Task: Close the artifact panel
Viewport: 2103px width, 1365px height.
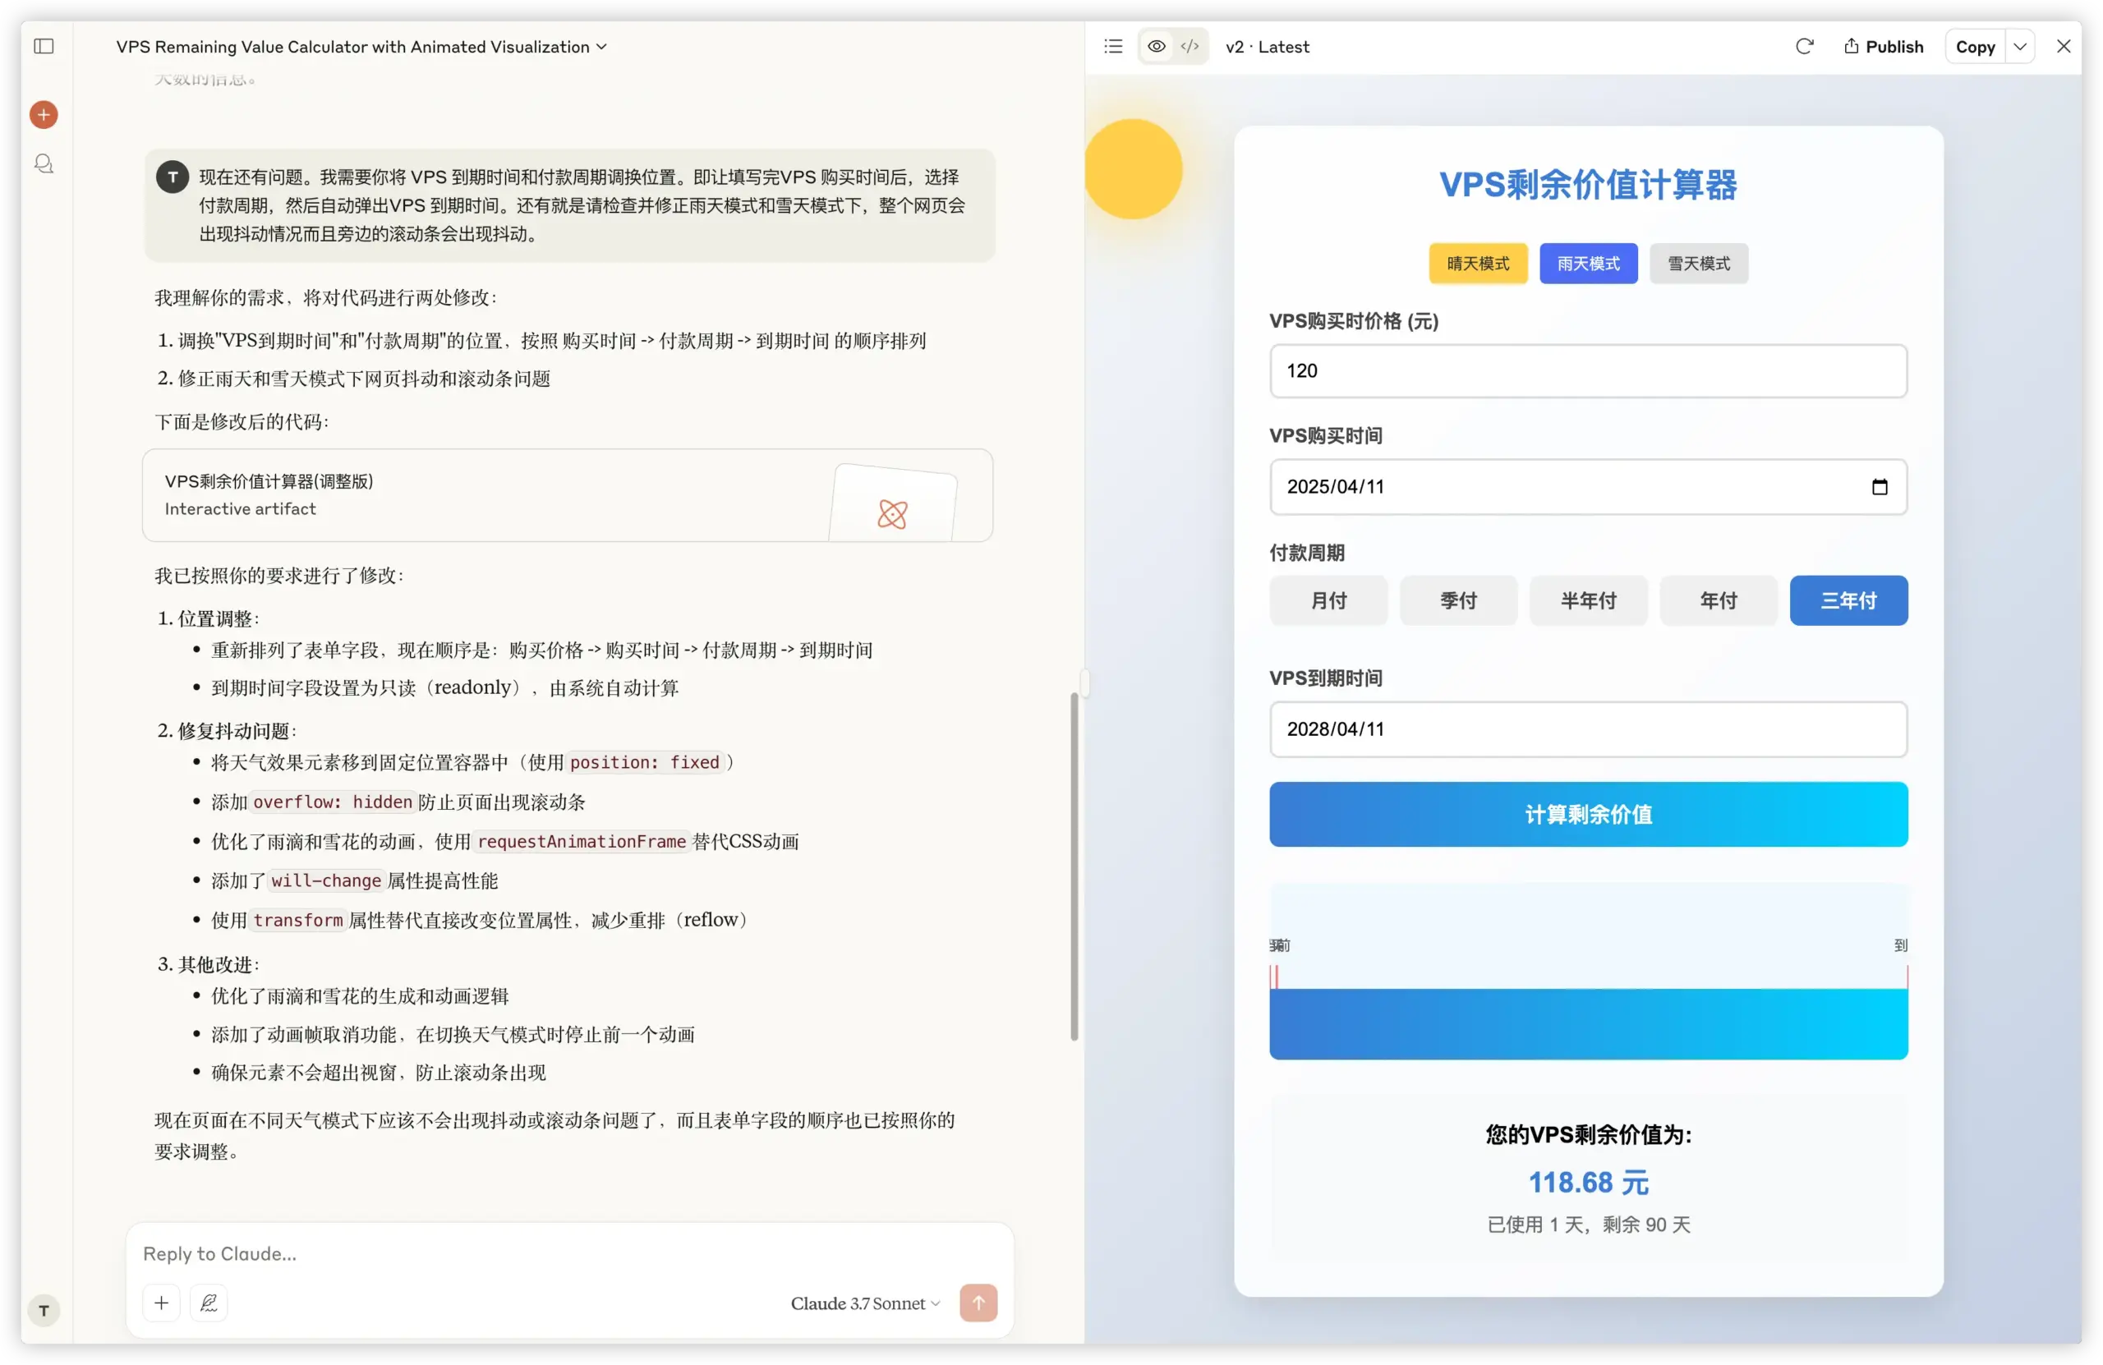Action: (2064, 46)
